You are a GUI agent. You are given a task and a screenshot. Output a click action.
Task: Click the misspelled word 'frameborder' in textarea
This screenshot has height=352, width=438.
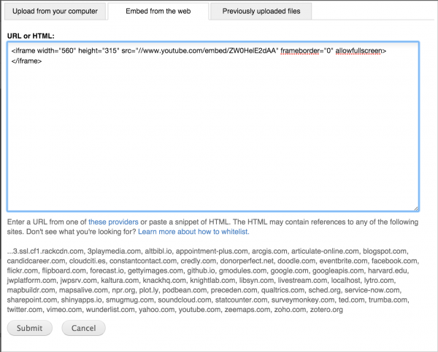click(300, 51)
